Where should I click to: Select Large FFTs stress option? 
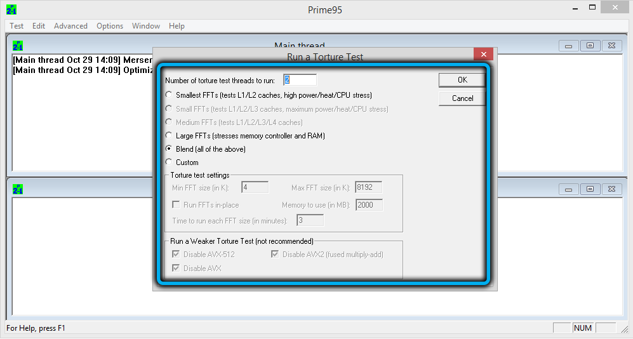point(169,135)
